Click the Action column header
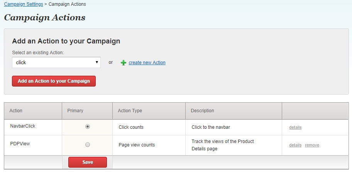The image size is (352, 173). coord(16,111)
